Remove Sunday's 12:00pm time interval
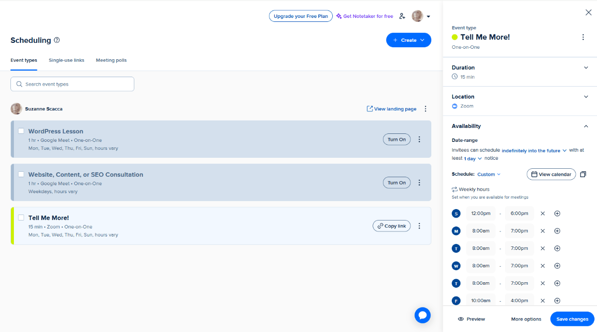This screenshot has width=597, height=332. [x=543, y=214]
